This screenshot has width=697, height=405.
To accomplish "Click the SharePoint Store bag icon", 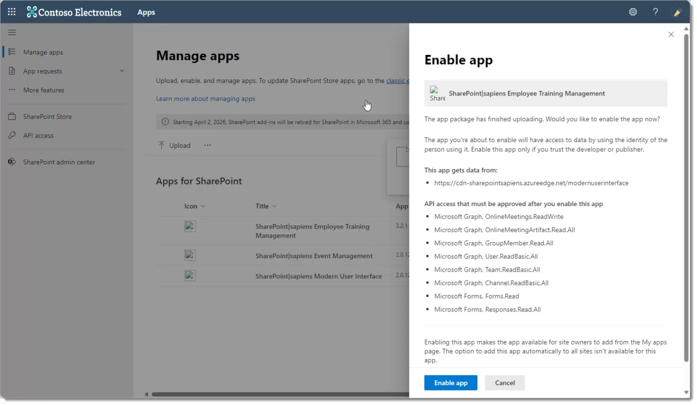I will click(x=12, y=116).
